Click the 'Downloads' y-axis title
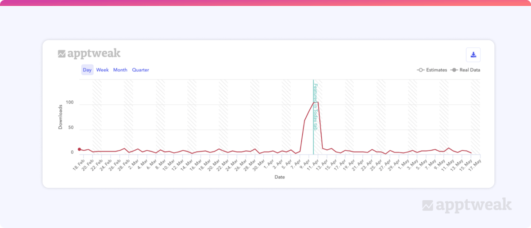This screenshot has width=531, height=228. [x=60, y=117]
